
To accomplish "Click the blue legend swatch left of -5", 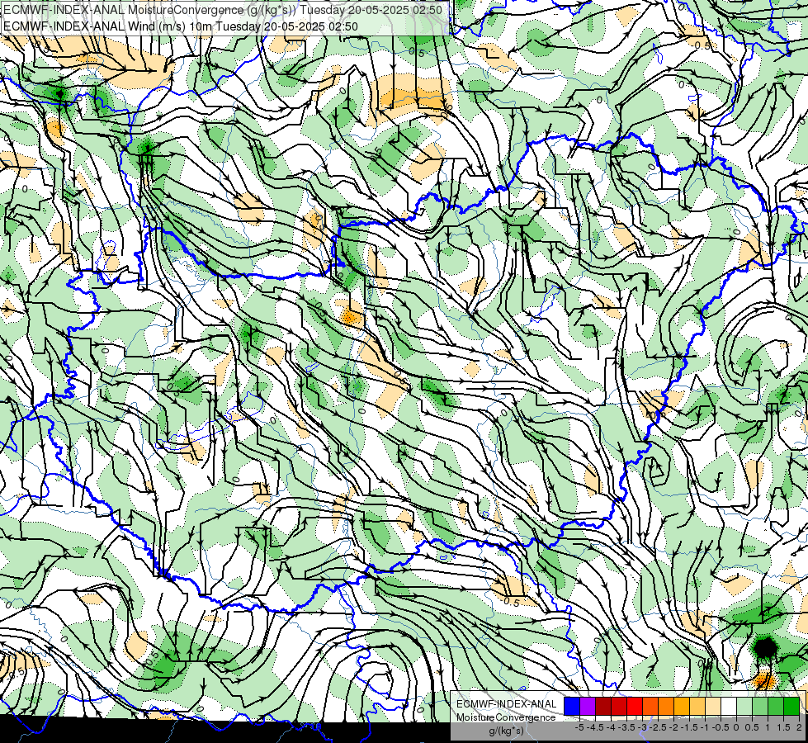I will (x=572, y=706).
